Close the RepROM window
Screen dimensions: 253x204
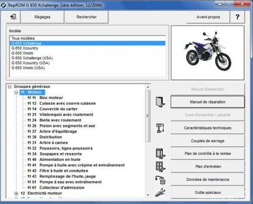pos(242,3)
